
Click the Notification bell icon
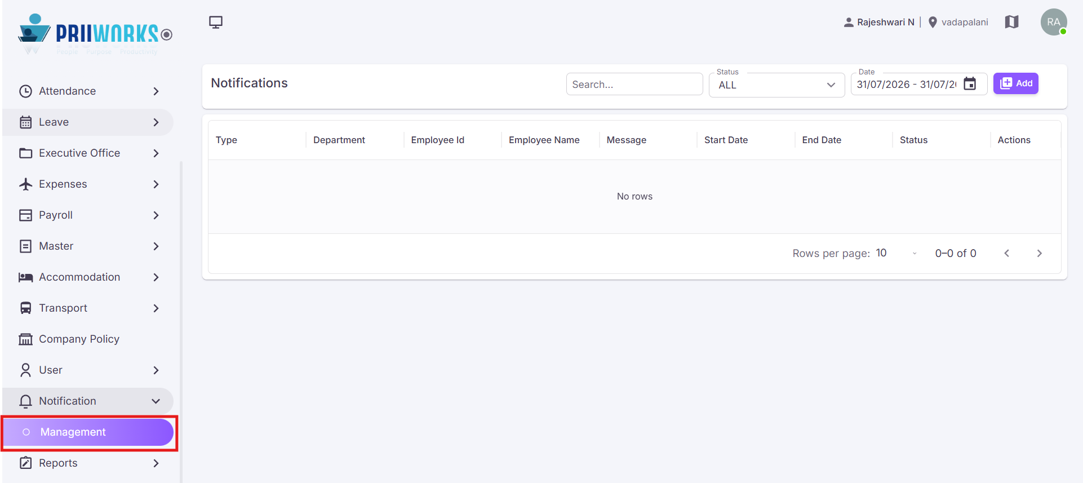point(25,401)
